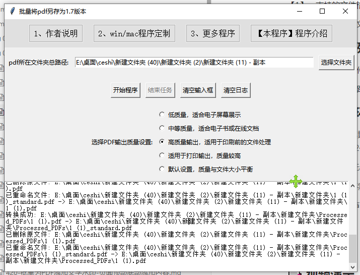
Task: Open 【本程序】程序介绍 button
Action: [x=292, y=33]
